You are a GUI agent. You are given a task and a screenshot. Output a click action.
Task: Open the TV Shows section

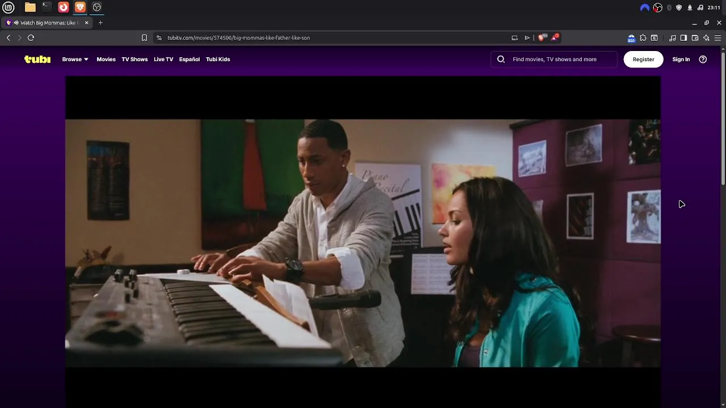click(x=134, y=59)
